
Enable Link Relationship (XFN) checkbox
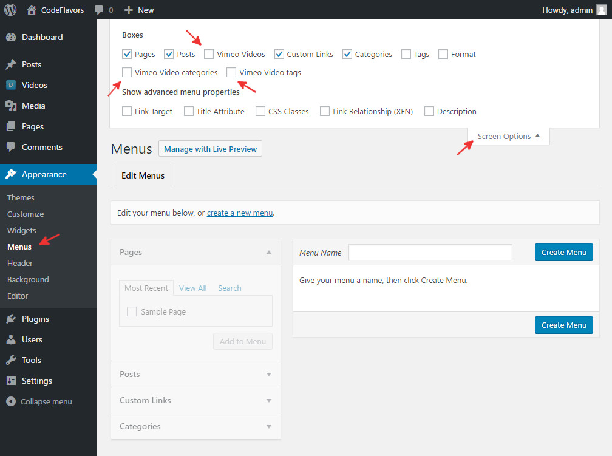click(325, 111)
